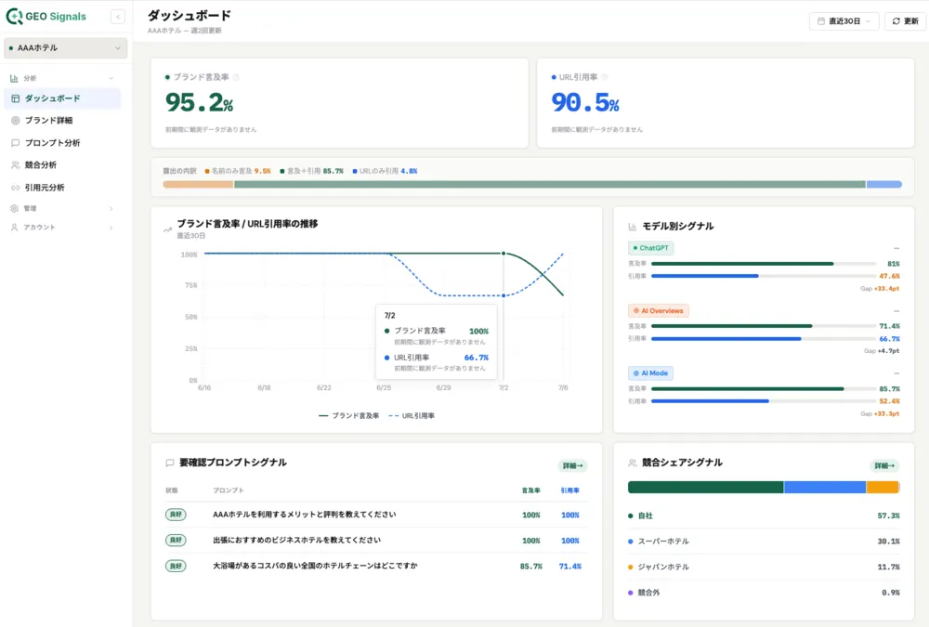Collapse the sidebar with the arrow button

pyautogui.click(x=118, y=17)
